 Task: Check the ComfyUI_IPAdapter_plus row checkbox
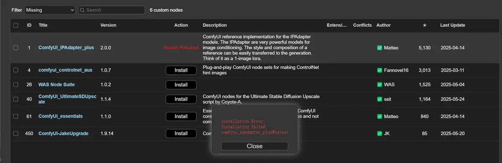point(15,48)
